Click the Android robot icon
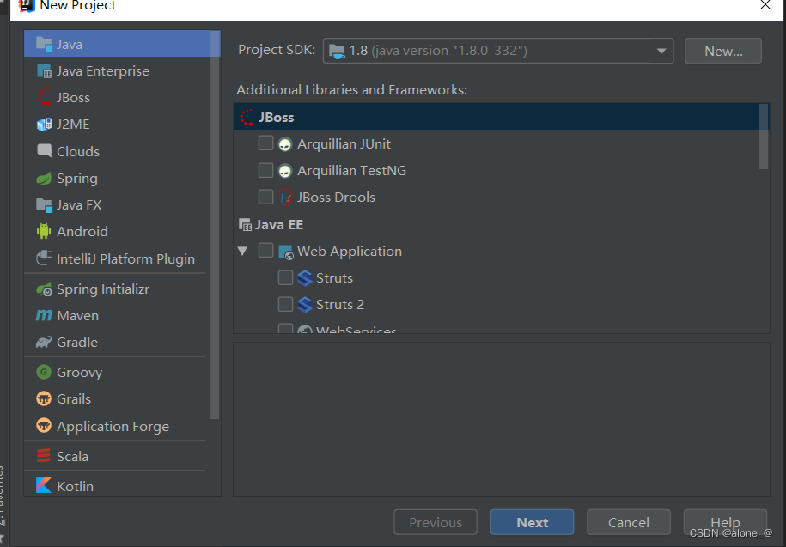This screenshot has width=786, height=547. (x=44, y=232)
